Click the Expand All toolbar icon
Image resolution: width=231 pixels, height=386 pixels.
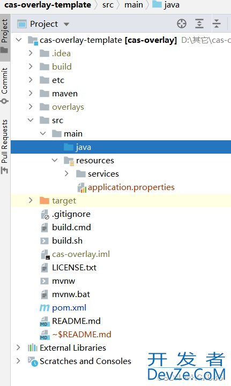click(x=199, y=24)
